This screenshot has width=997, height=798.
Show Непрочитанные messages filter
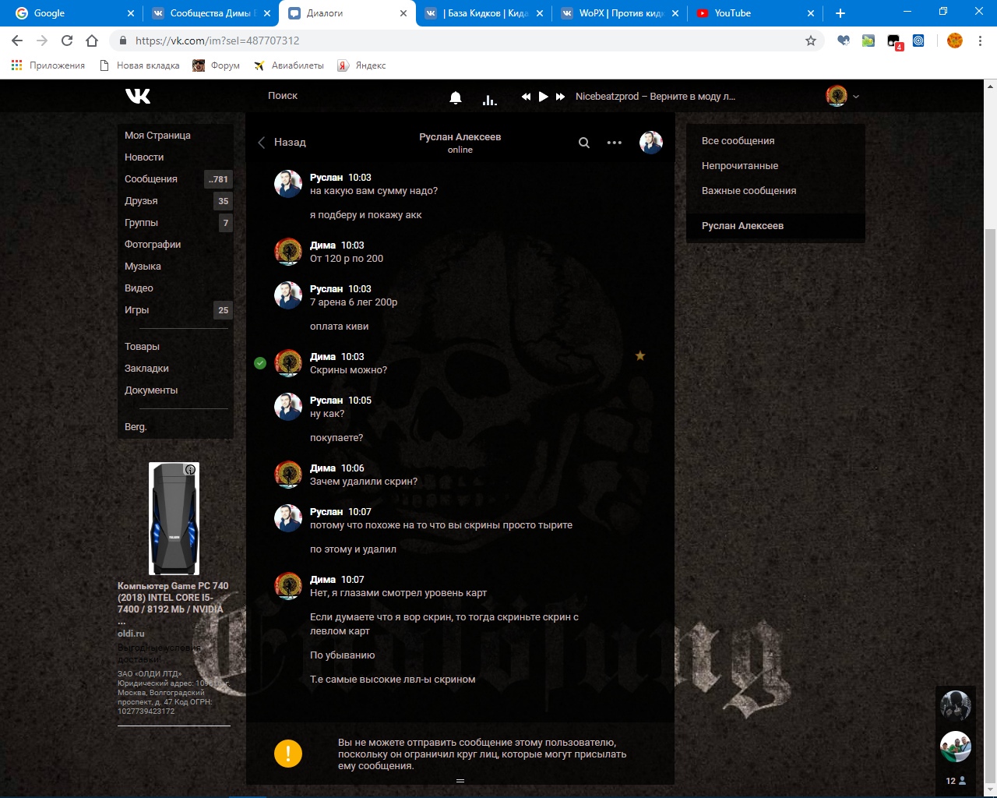pos(740,166)
